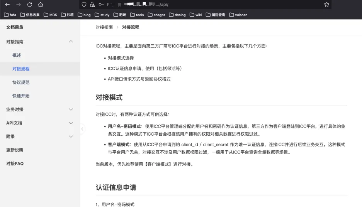Image resolution: width=362 pixels, height=207 pixels.
Task: Collapse the 对接指南 section chevron
Action: 71,42
